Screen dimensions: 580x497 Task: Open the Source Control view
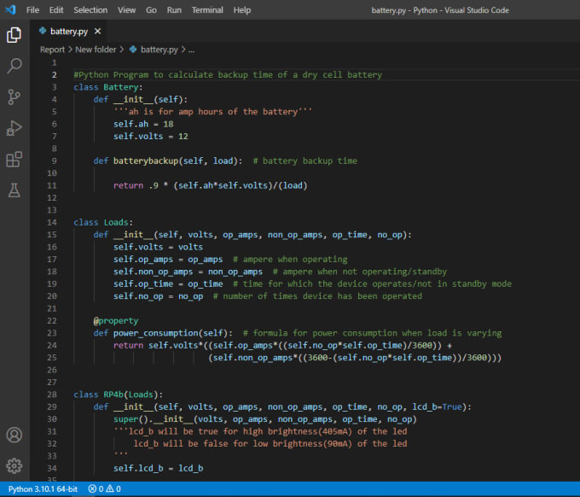[14, 97]
